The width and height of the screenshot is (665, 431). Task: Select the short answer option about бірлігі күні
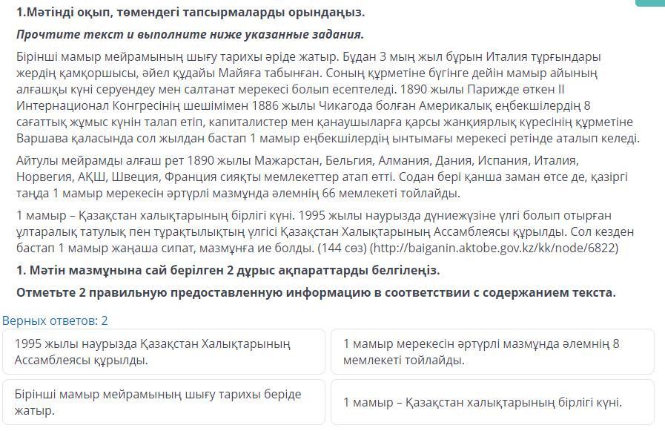click(x=492, y=402)
